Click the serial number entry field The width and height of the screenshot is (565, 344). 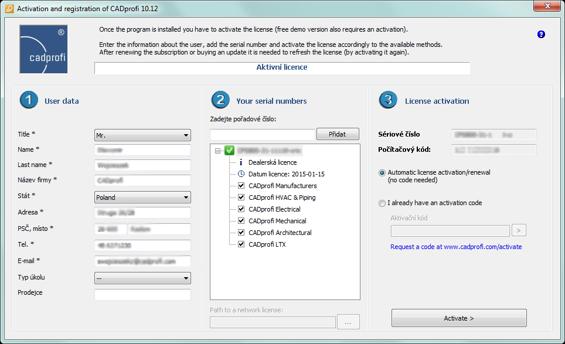click(263, 134)
